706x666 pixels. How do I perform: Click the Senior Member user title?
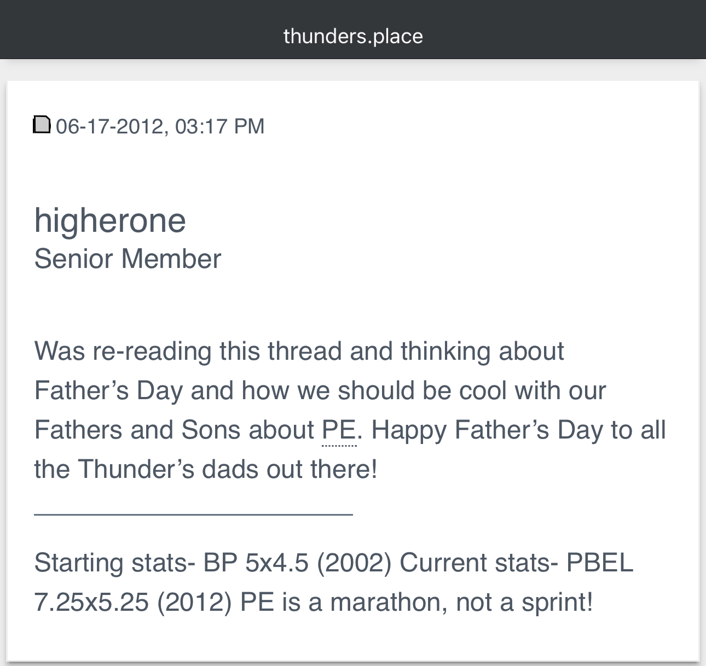(x=128, y=259)
